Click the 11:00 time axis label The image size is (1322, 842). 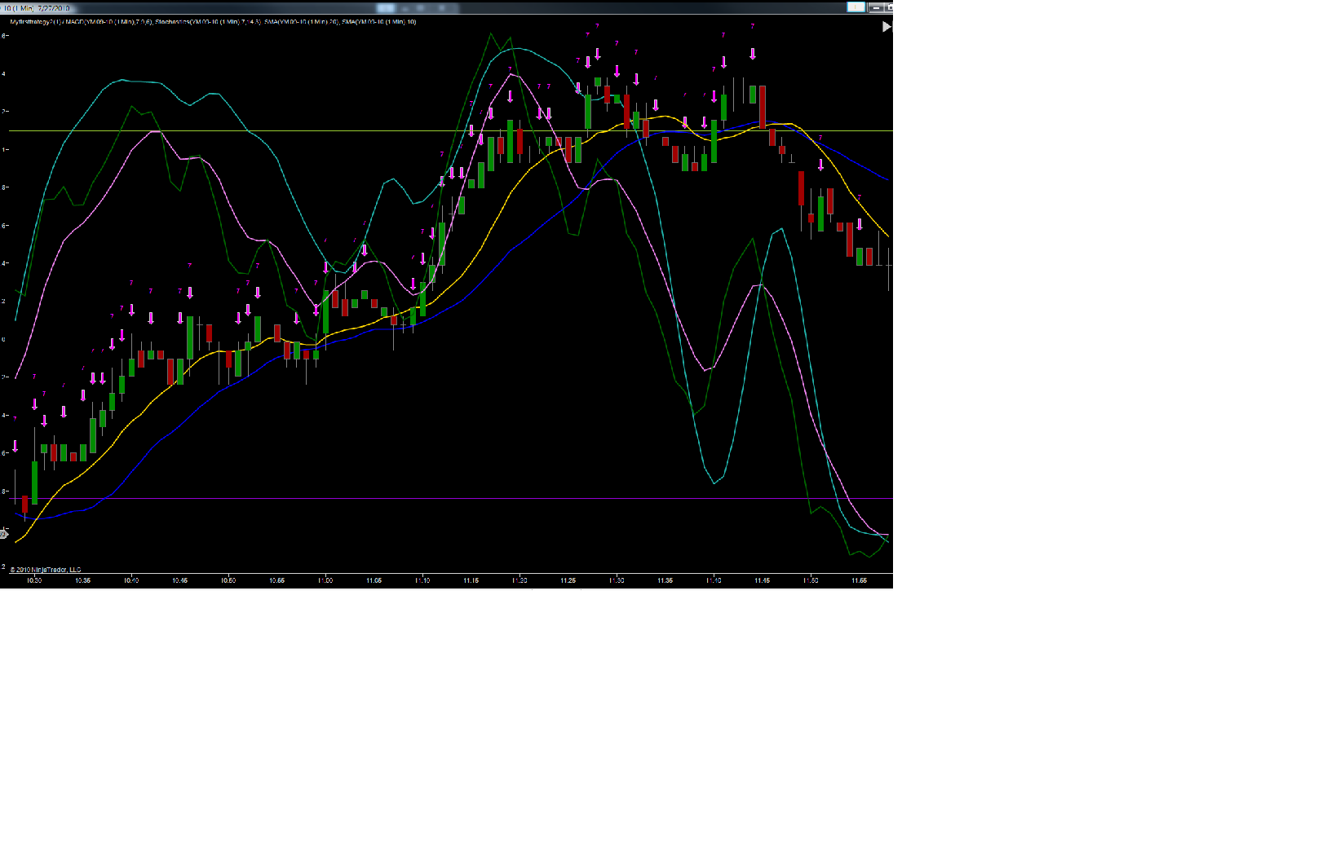click(325, 580)
